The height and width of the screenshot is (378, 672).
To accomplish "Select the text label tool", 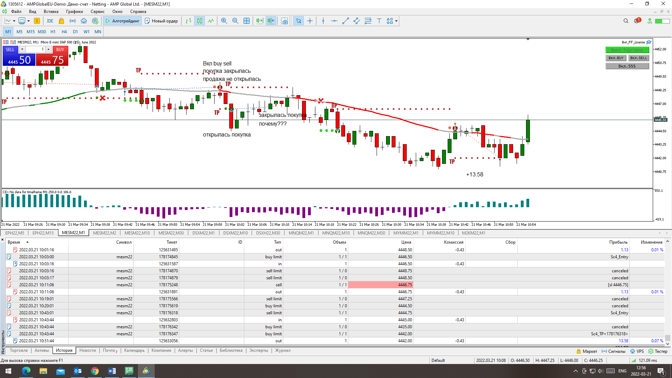I will 379,21.
